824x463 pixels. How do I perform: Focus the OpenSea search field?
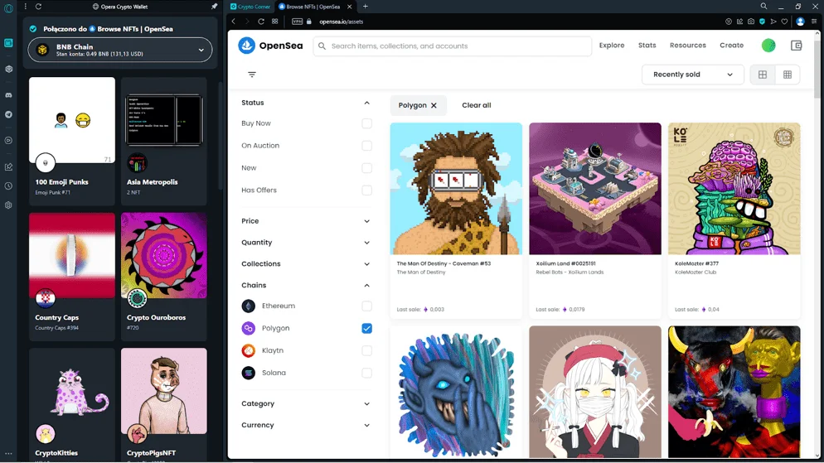[453, 46]
